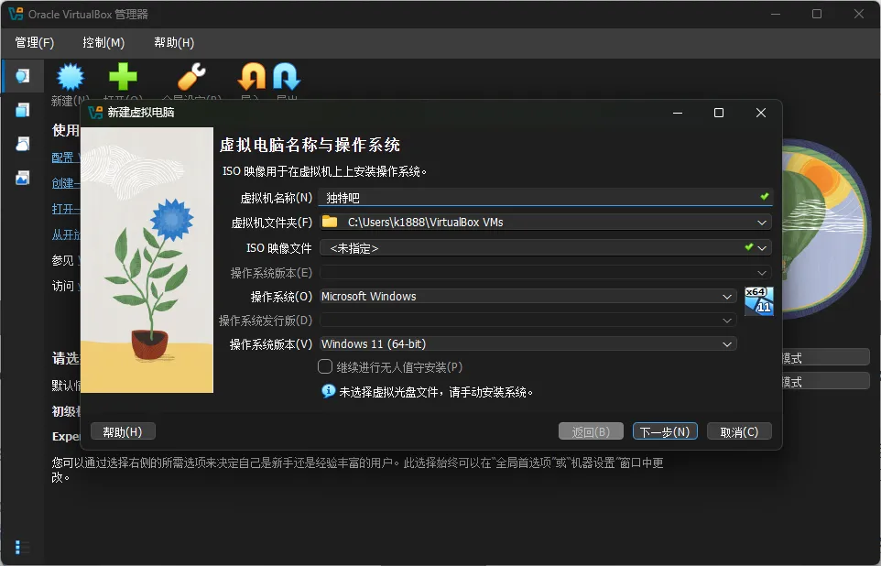Click the 返回(B) back button
The height and width of the screenshot is (566, 881).
591,431
